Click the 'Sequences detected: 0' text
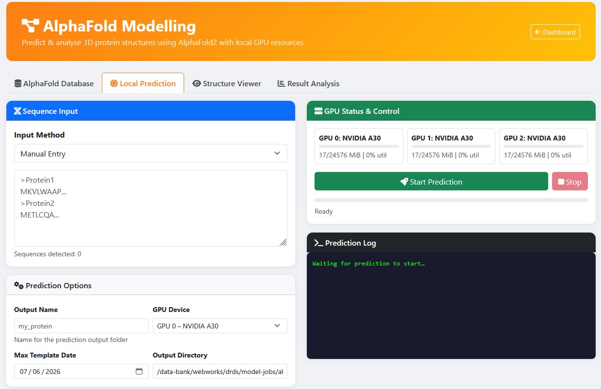 tap(47, 254)
